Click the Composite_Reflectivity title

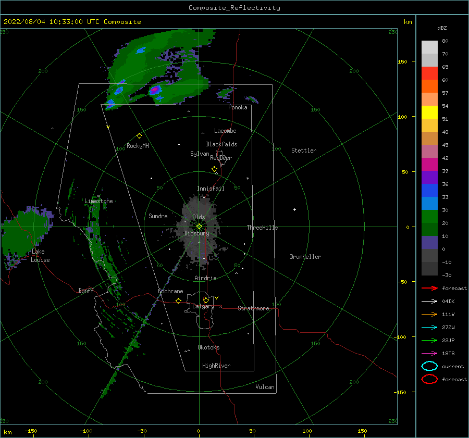point(234,8)
